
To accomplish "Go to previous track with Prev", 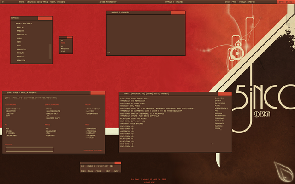I will pyautogui.click(x=83, y=171).
